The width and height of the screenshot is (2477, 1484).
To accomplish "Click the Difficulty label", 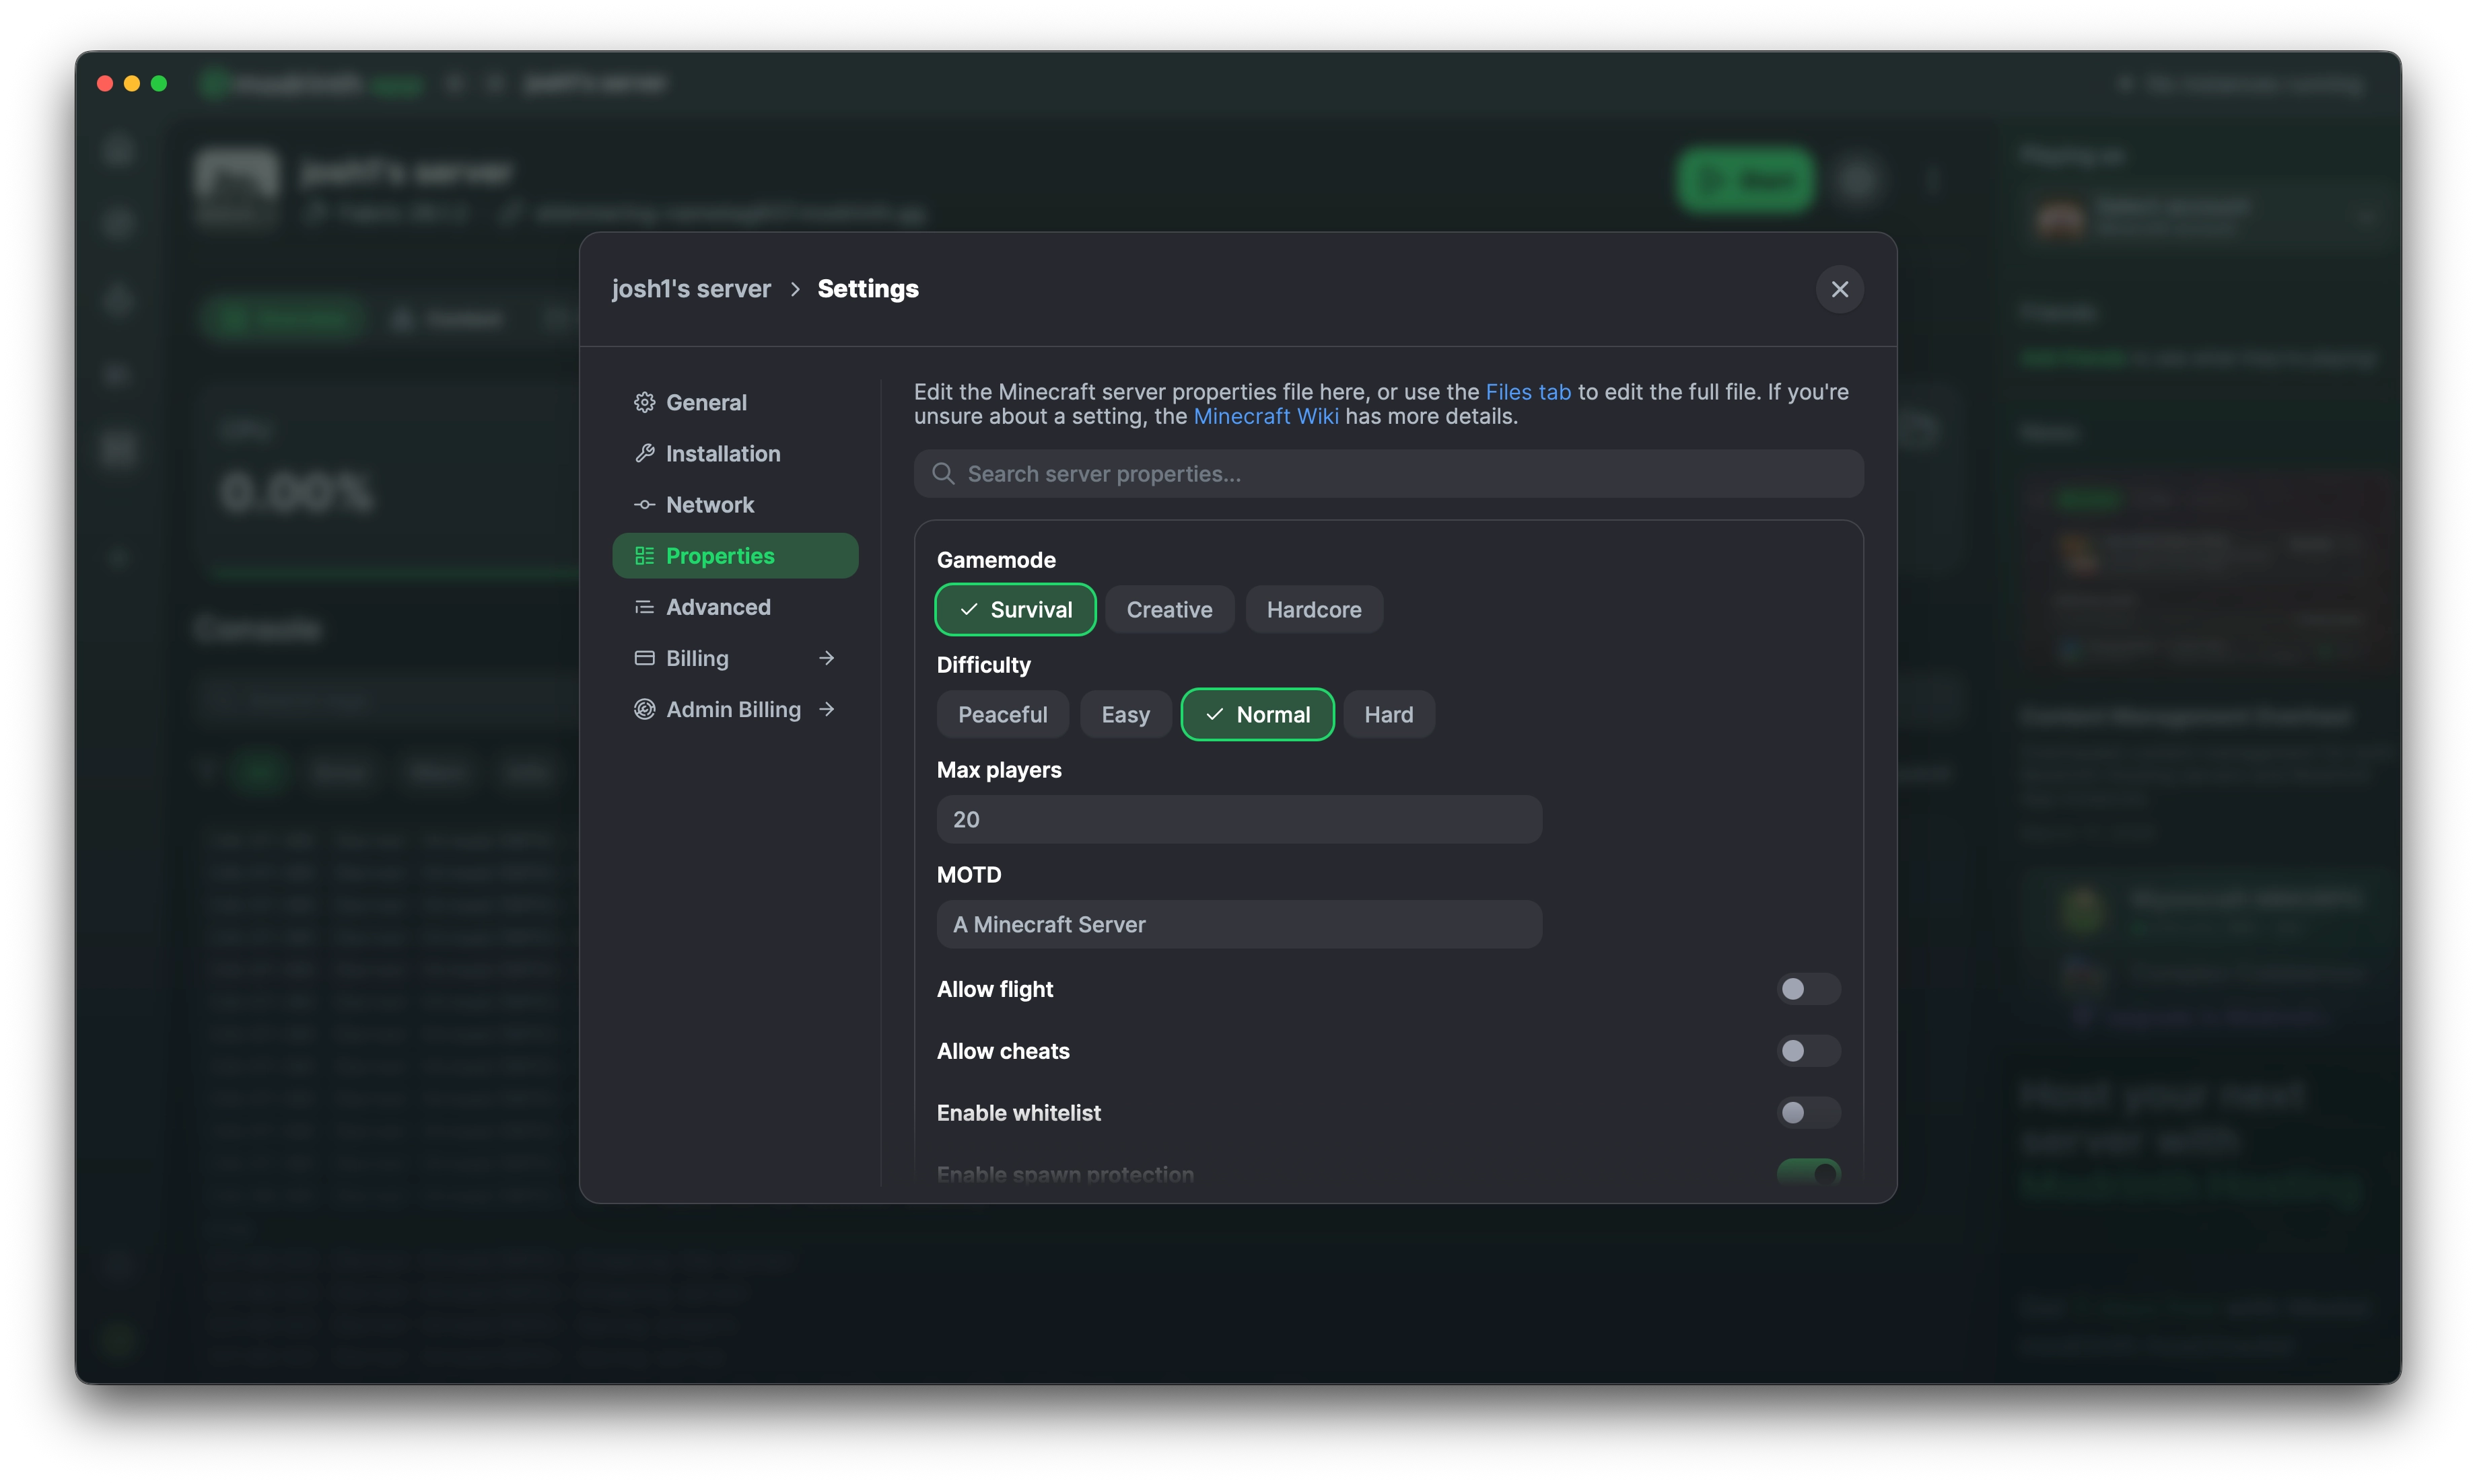I will (x=983, y=665).
